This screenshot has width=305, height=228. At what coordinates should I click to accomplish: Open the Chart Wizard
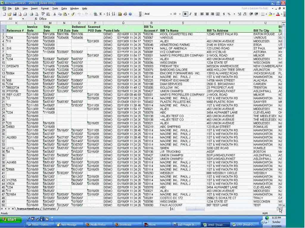point(120,14)
